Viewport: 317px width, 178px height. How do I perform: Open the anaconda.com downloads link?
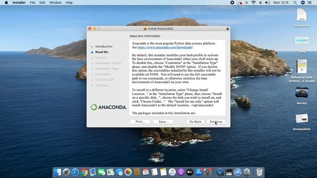[x=165, y=47]
